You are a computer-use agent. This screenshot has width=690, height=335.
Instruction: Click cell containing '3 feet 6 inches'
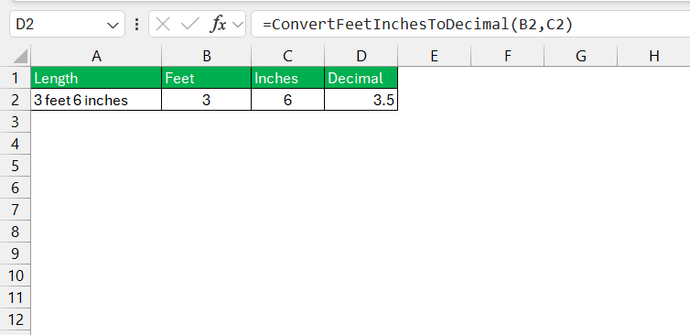96,100
